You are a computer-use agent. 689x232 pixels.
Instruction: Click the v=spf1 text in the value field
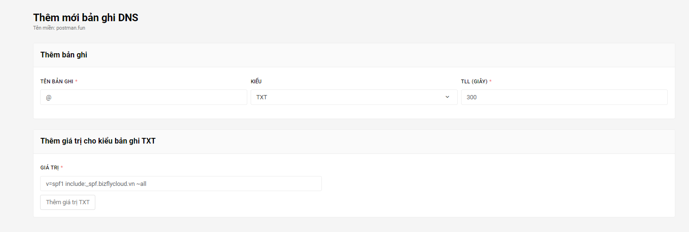[55, 184]
